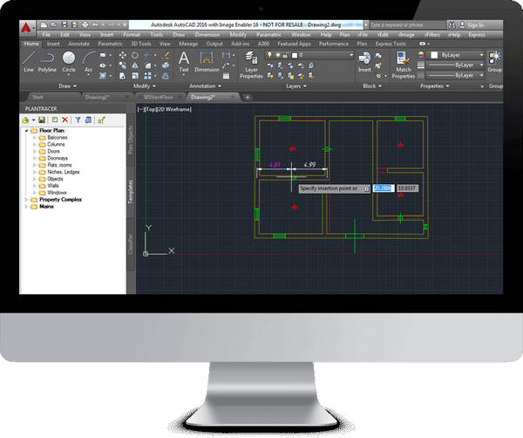Expand the Block panel flyout
Screen dimensions: 523x438
tap(372, 86)
